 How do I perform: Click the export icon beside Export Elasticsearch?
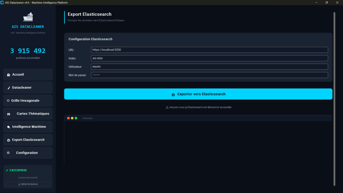click(8, 140)
